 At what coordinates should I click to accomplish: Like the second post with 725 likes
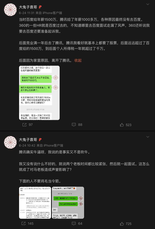(125, 224)
